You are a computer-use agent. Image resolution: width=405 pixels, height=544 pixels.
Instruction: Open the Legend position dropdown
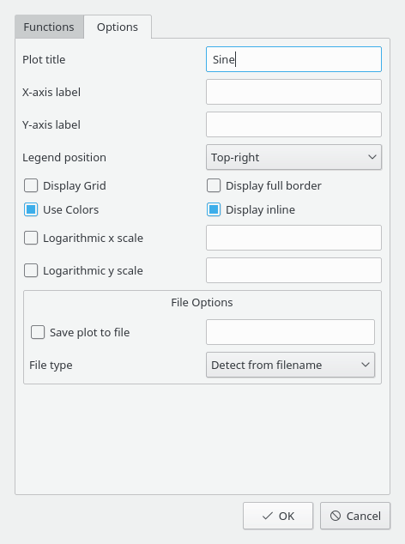[x=294, y=157]
